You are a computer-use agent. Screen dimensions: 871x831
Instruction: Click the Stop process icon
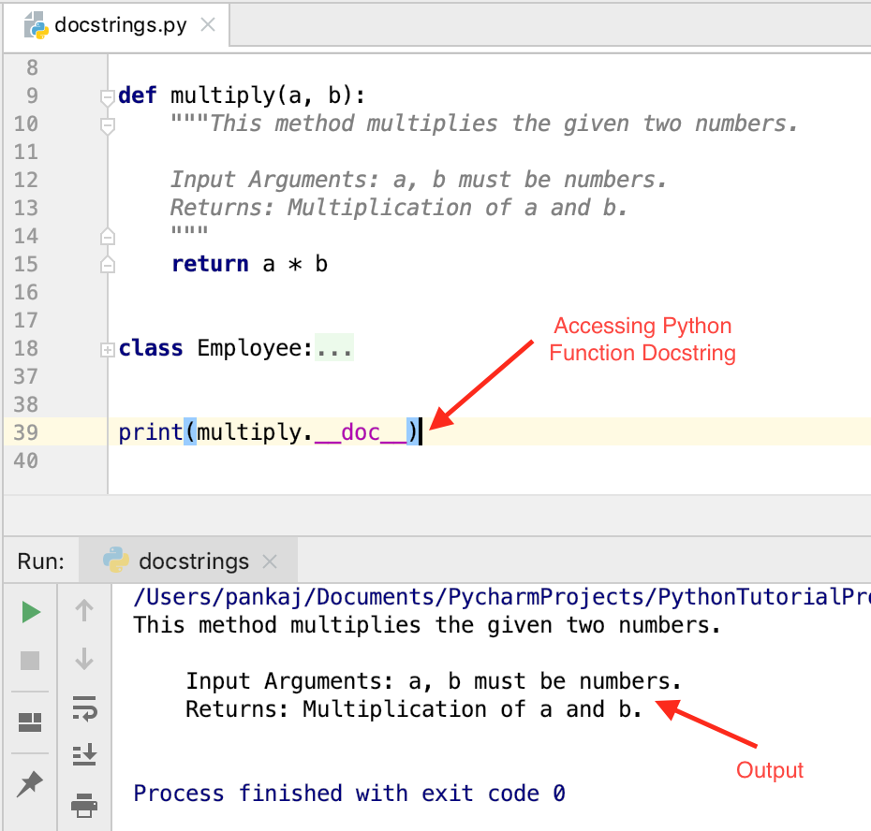30,660
